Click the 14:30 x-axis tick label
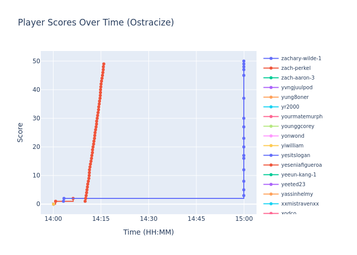This screenshot has width=357, height=255. coord(148,219)
